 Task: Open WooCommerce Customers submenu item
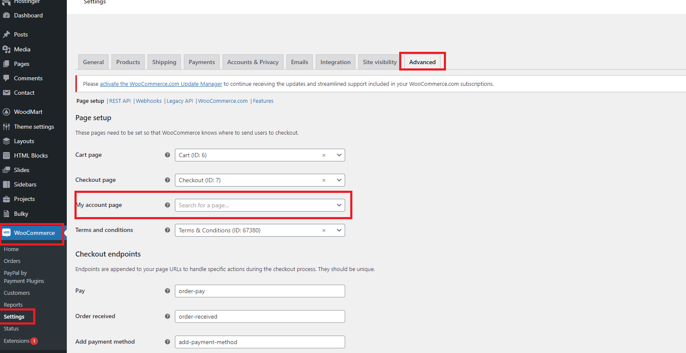[x=17, y=293]
